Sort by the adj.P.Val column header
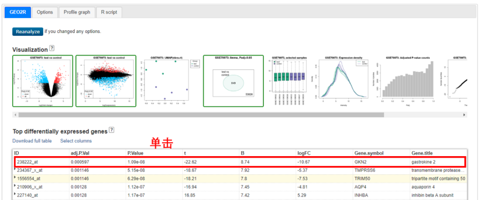Screen dimensions: 481x200 (98, 153)
